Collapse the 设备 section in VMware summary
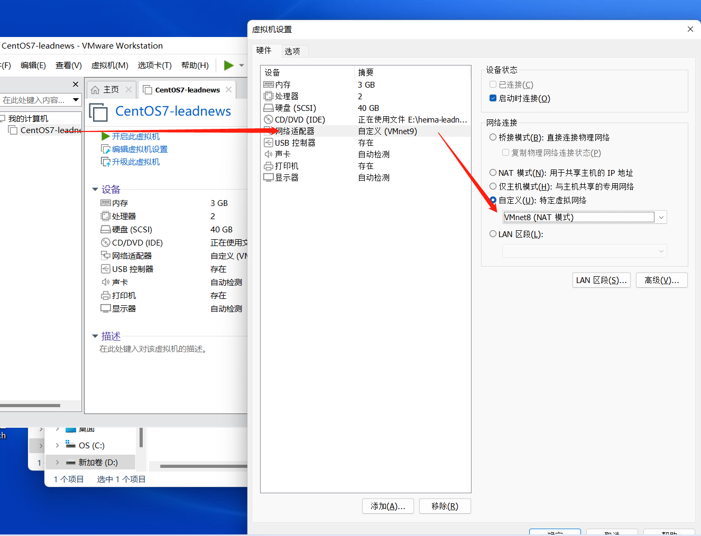 [x=95, y=189]
